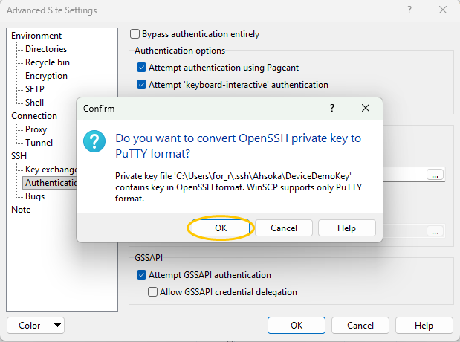Click the private key file input field
The height and width of the screenshot is (342, 460).
pos(404,175)
